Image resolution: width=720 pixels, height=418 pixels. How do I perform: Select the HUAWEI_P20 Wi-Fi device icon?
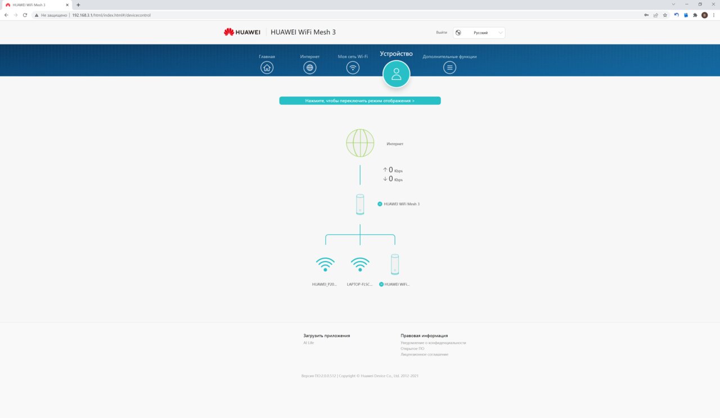(x=325, y=264)
